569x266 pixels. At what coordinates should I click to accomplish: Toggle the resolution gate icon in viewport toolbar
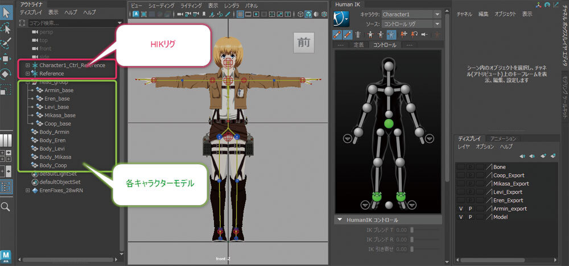257,15
